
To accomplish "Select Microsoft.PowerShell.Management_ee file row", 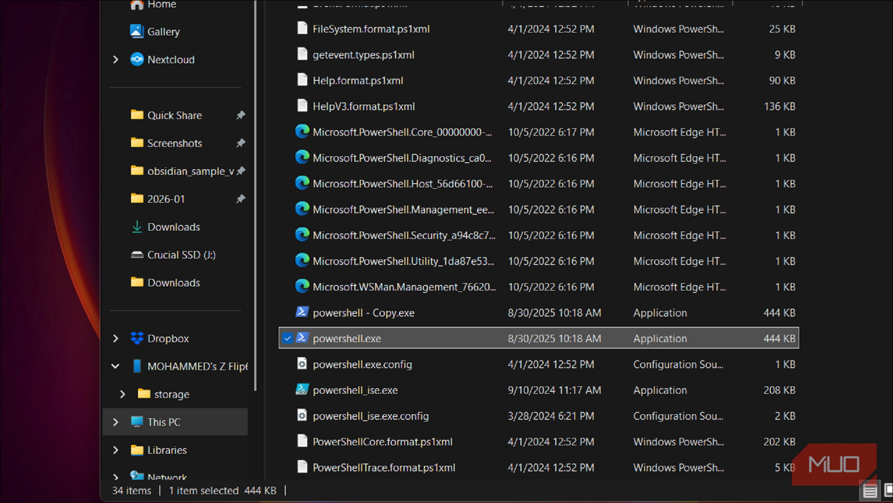I will point(538,209).
